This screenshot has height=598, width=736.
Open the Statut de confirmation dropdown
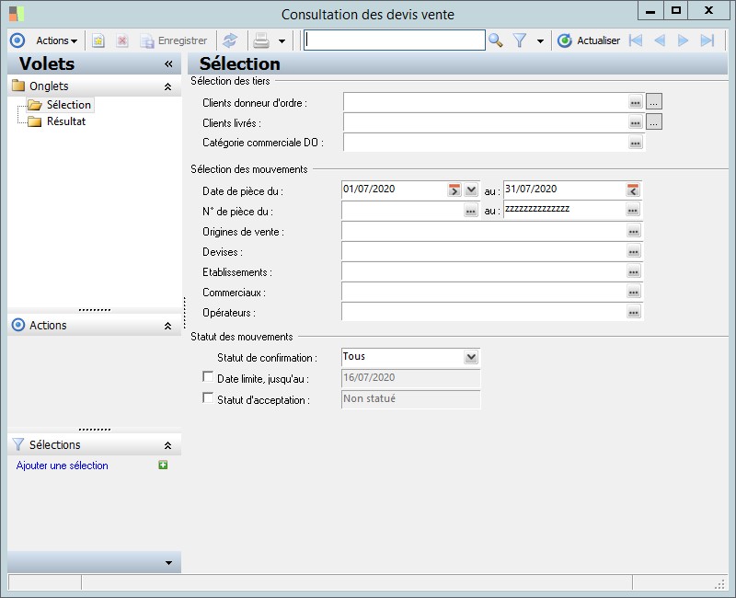[471, 357]
